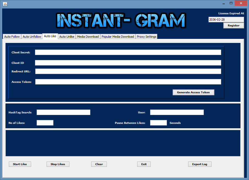Open the Proxy Settings tab
This screenshot has height=180, width=249.
147,37
